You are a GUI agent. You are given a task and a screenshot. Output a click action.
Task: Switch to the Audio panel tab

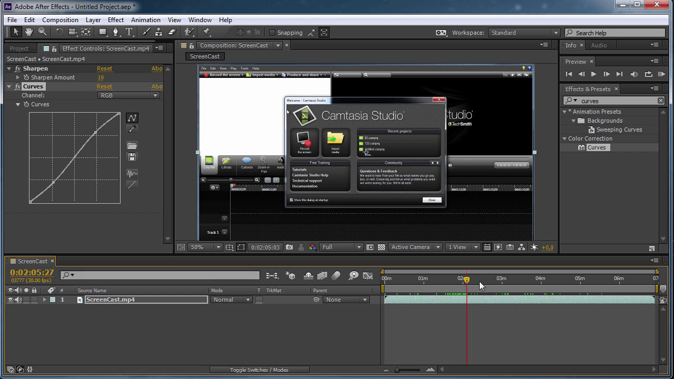point(599,45)
